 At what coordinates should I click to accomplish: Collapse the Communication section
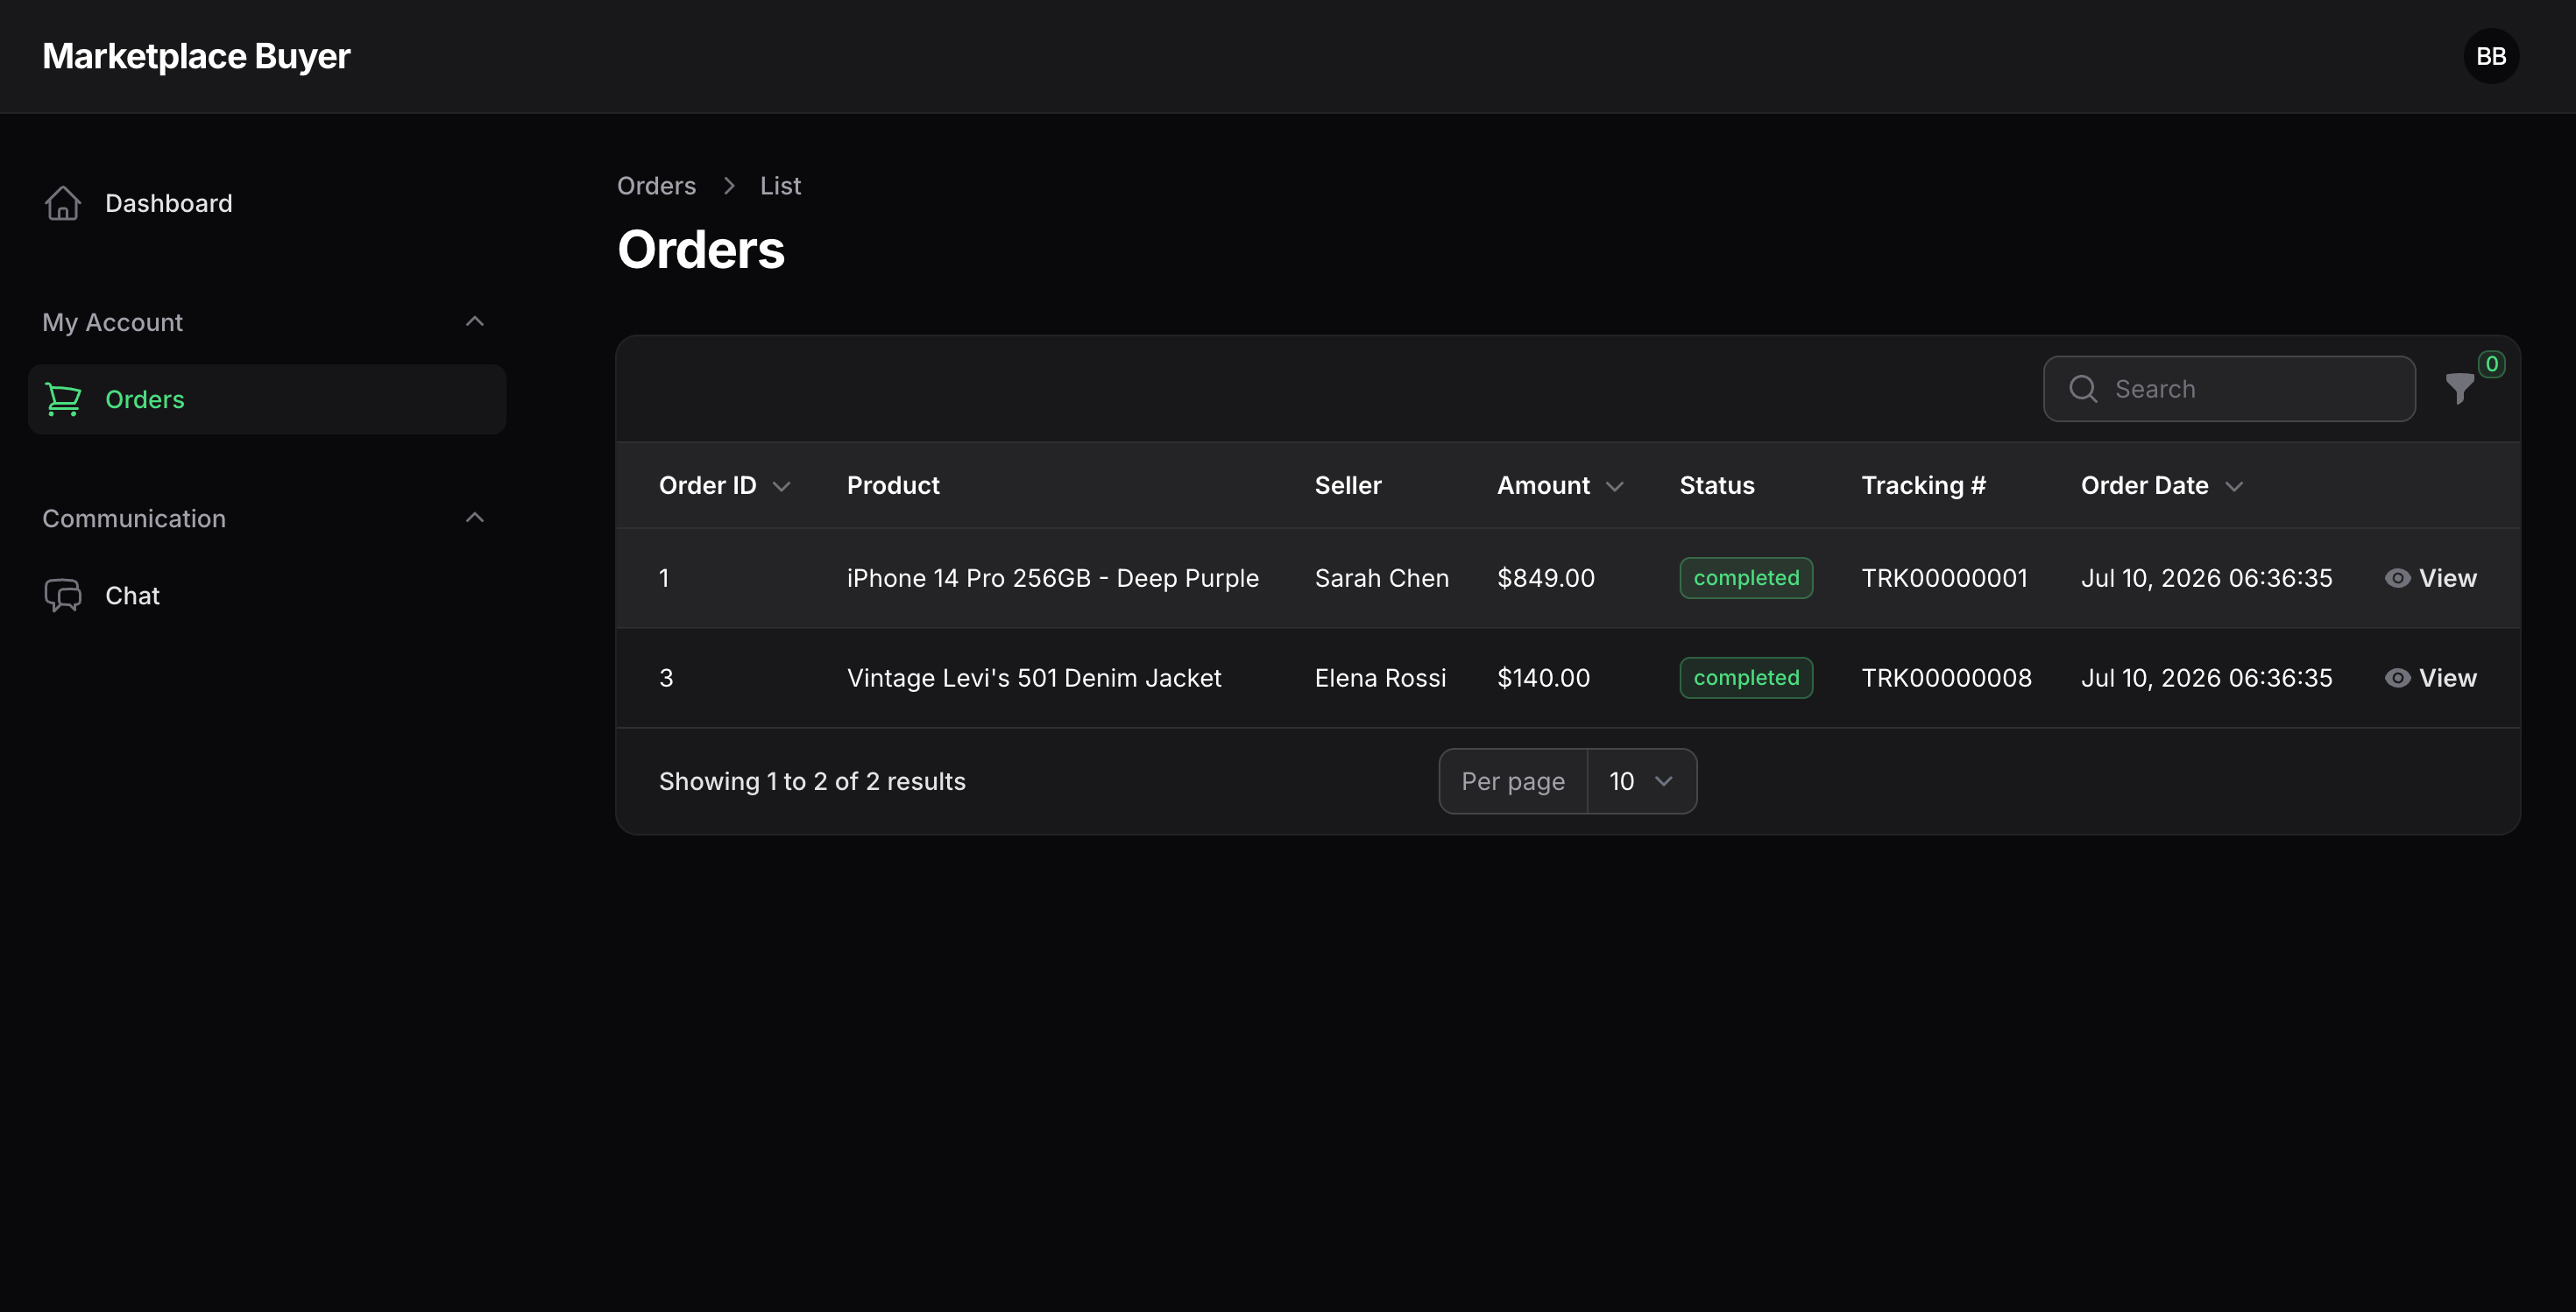(475, 518)
